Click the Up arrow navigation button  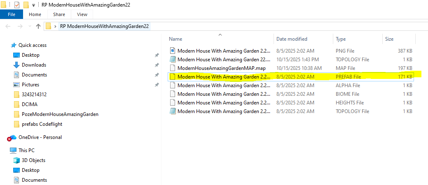38,26
